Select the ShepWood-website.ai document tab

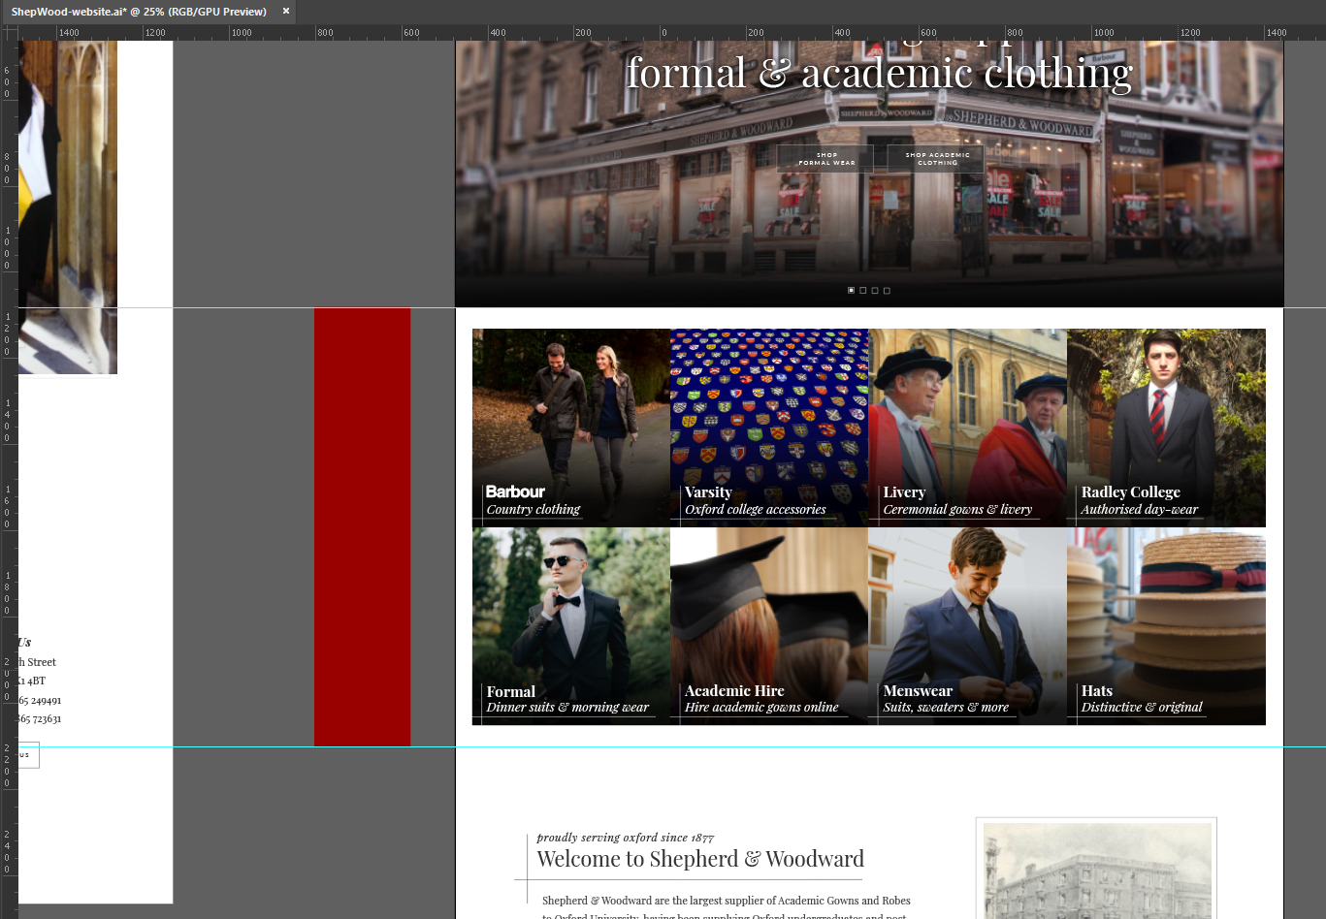point(139,12)
